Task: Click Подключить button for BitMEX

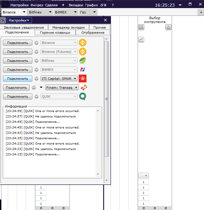Action: click(x=18, y=70)
